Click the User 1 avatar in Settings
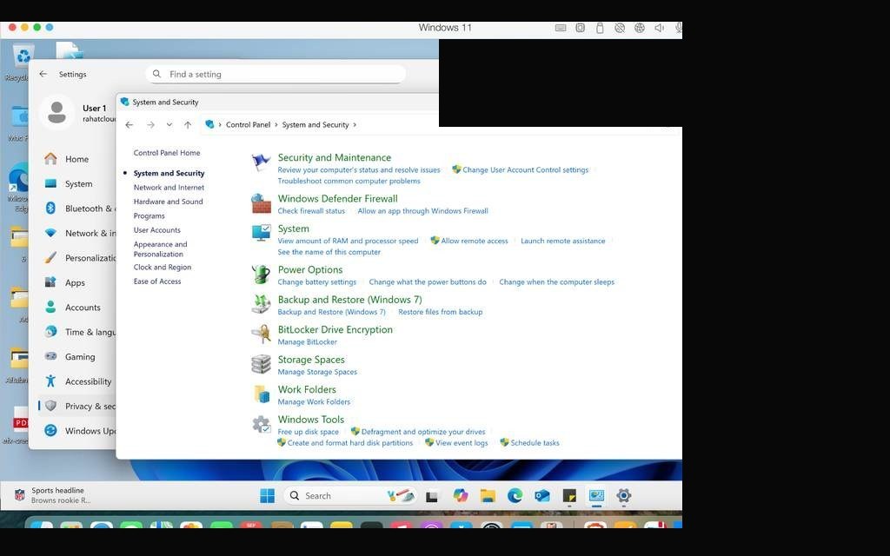The image size is (890, 556). 56,112
